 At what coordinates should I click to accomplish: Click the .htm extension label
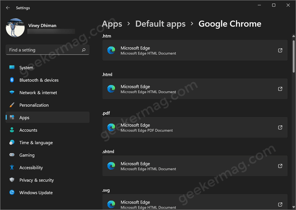point(107,36)
